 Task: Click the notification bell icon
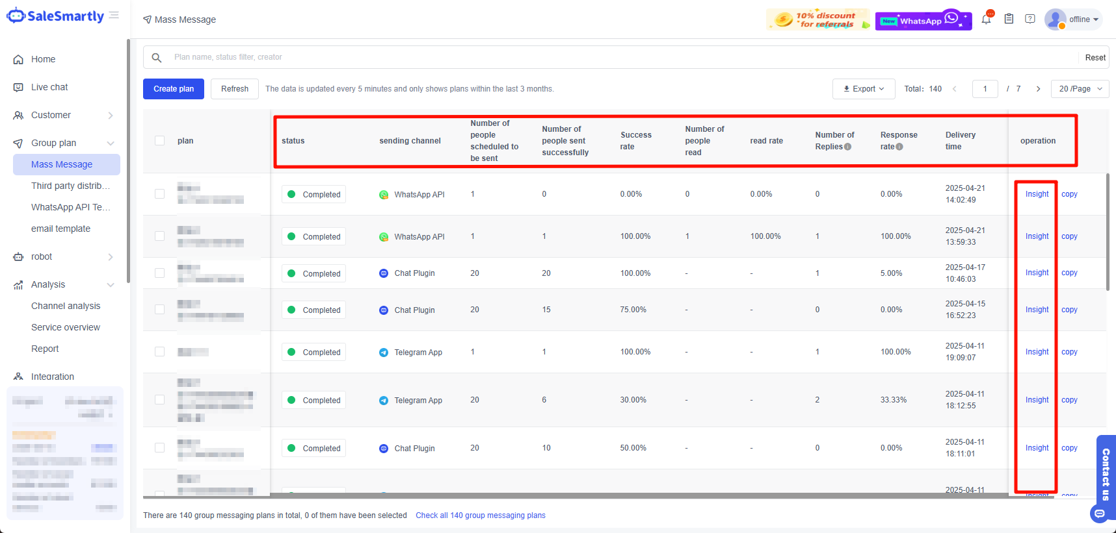(x=986, y=19)
